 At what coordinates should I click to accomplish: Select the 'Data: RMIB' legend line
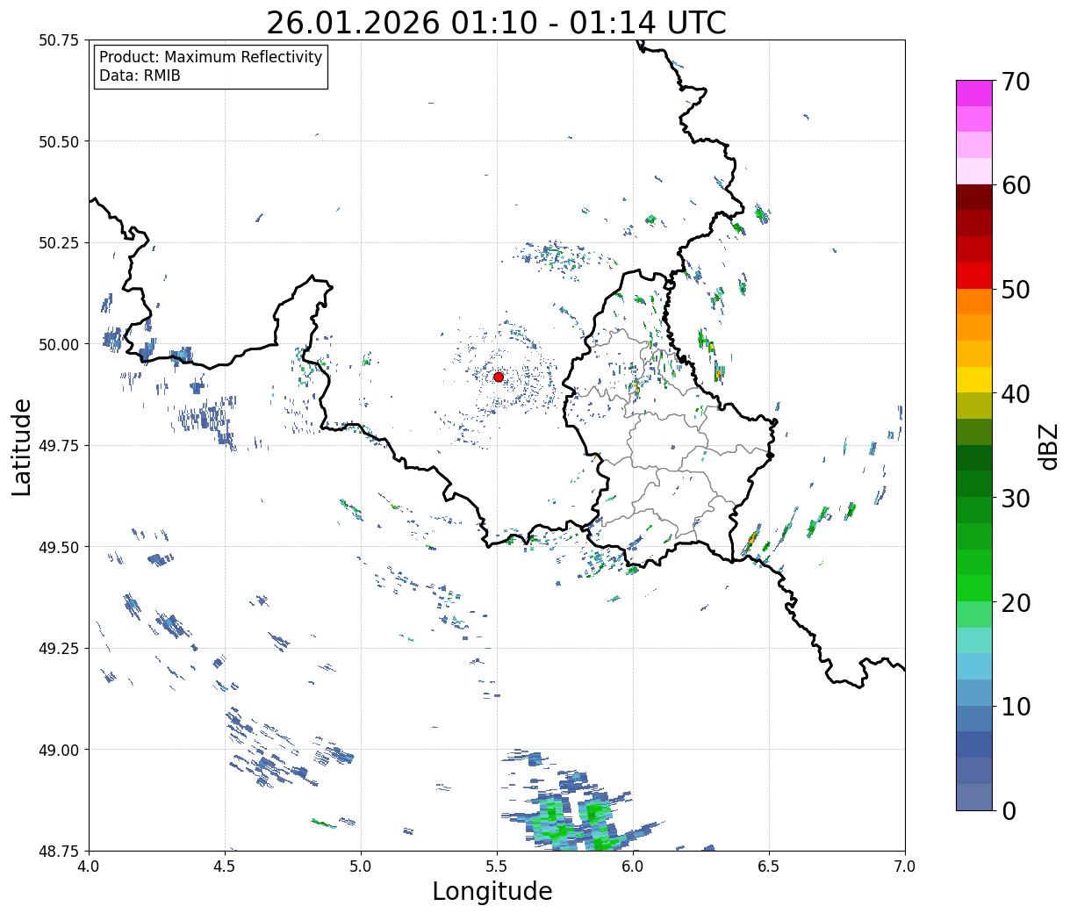tap(140, 76)
